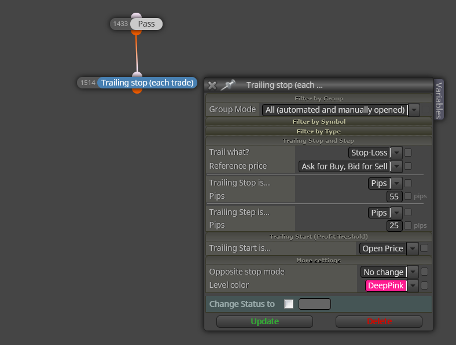Edit the trailing stop pips value 55
This screenshot has width=456, height=345.
[394, 196]
